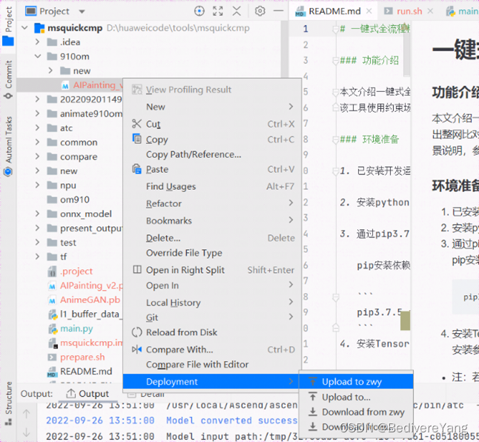Open the Bookmarks submenu
The image size is (479, 442).
coord(212,220)
